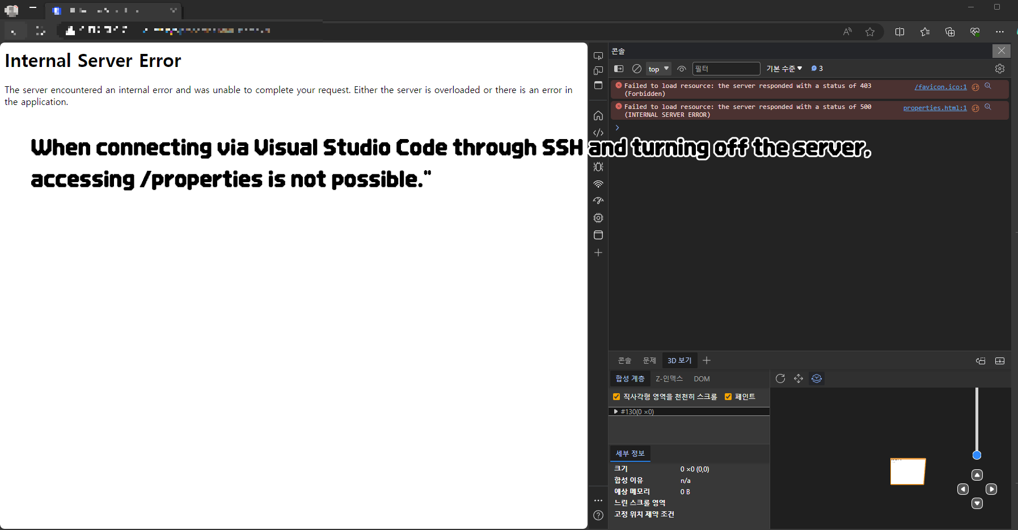Search web for the 403 error message
1018x530 pixels.
988,86
